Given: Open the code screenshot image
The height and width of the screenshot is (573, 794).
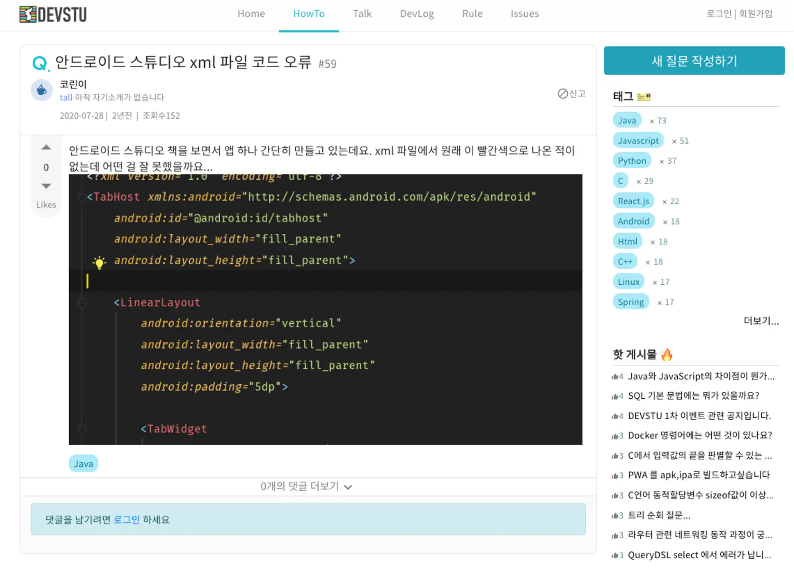Looking at the screenshot, I should point(325,309).
